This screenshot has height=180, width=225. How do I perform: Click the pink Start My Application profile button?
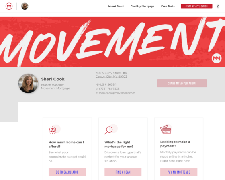click(x=182, y=83)
